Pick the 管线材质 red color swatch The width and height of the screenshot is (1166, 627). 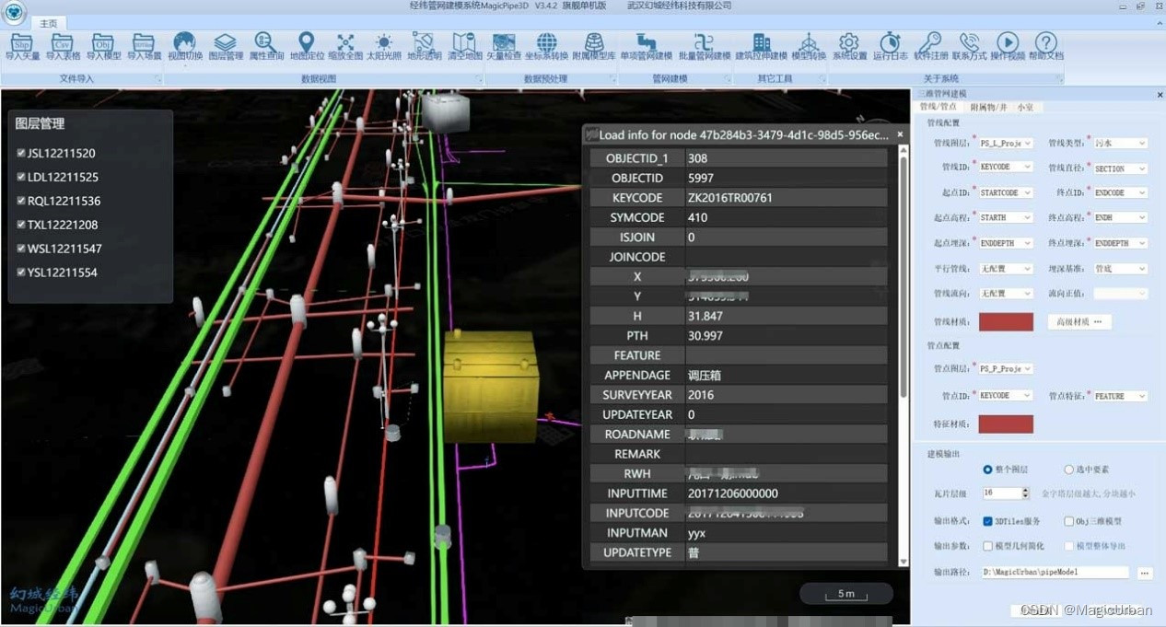[1006, 321]
